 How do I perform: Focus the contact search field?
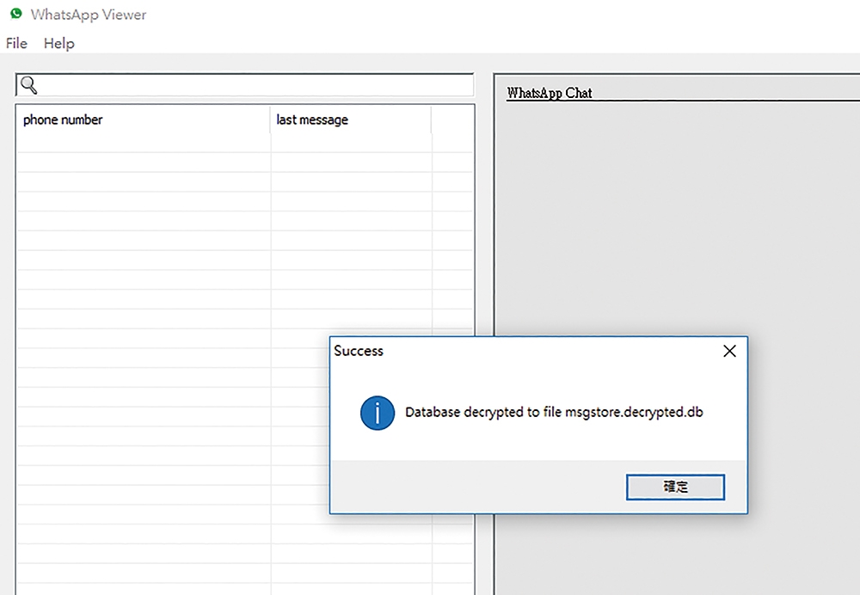[x=244, y=85]
